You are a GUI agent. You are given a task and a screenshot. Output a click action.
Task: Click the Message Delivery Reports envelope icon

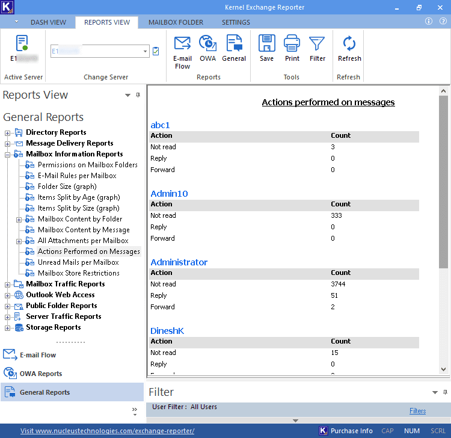19,143
